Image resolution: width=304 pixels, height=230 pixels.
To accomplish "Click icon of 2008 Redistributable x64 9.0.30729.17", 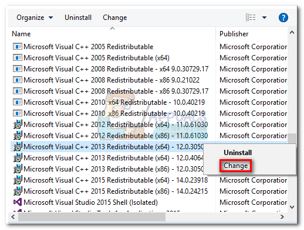I will point(18,69).
